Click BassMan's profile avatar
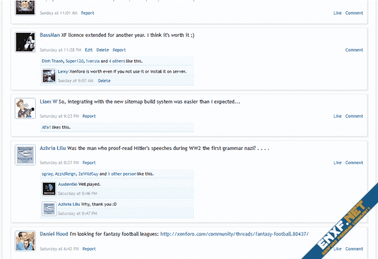Screen dimensions: 378x259 [24, 42]
